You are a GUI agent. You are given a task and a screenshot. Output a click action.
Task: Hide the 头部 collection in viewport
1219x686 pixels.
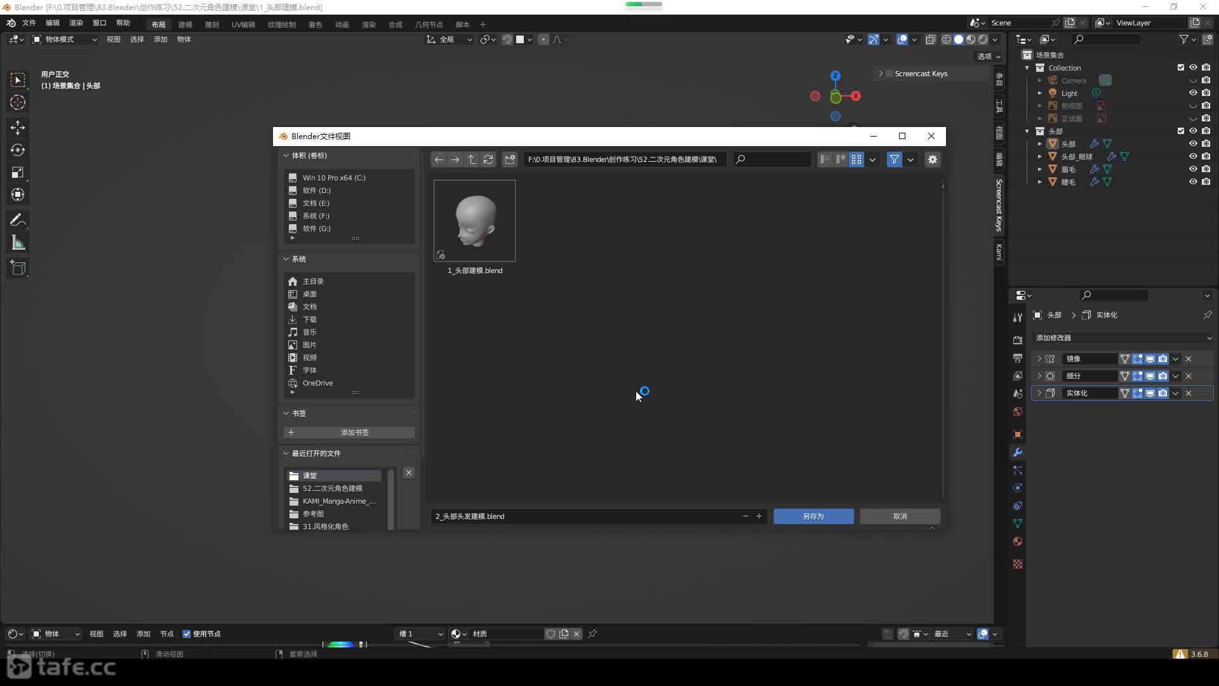[1193, 131]
